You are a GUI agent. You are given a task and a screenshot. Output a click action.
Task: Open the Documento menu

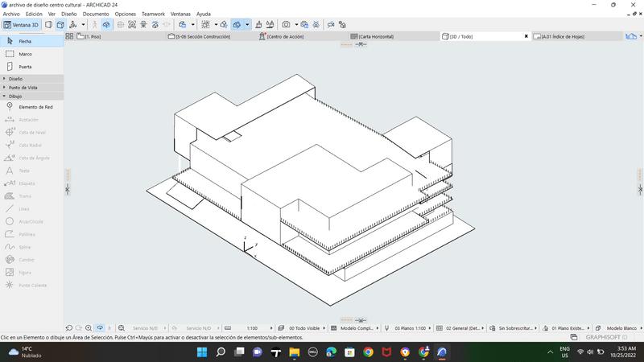[x=96, y=14]
